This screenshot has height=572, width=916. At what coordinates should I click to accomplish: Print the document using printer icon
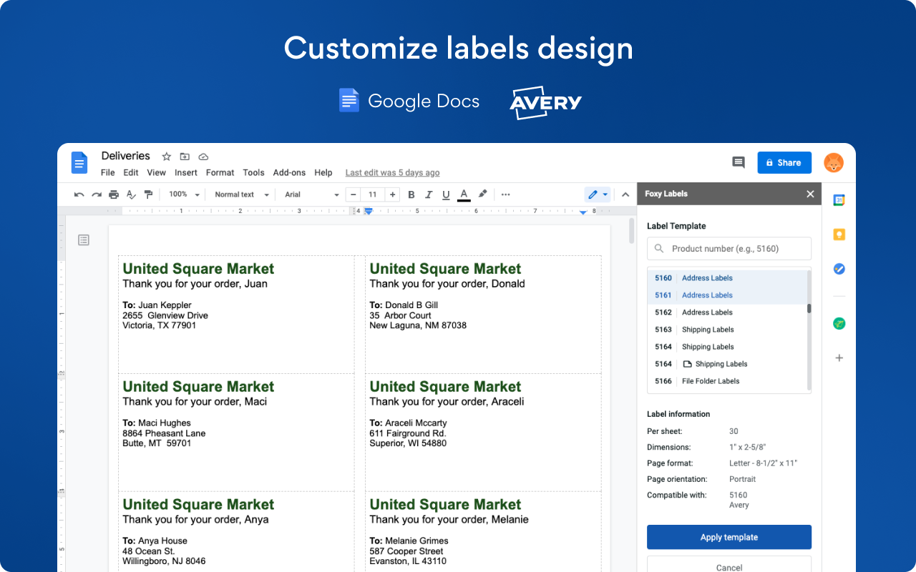click(x=114, y=194)
